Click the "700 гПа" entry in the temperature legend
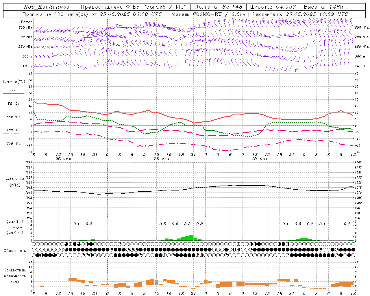This screenshot has height=296, width=370. [x=14, y=130]
